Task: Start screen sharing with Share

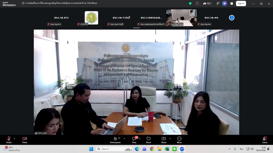Action: [164, 140]
